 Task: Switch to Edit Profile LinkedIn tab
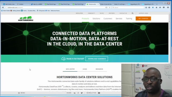point(9,4)
